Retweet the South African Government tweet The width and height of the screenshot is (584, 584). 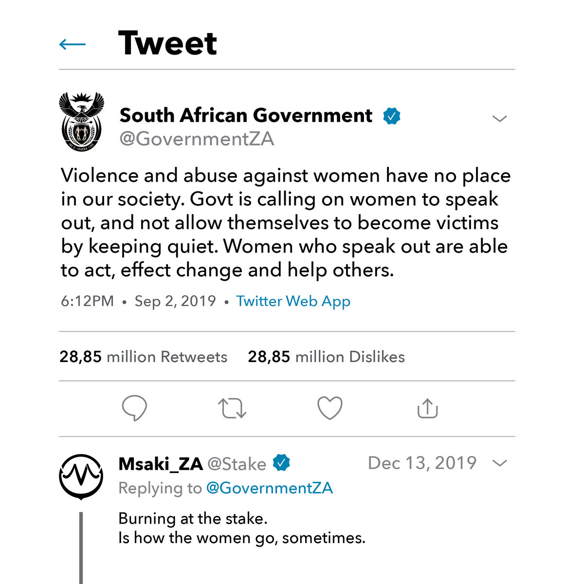point(232,408)
